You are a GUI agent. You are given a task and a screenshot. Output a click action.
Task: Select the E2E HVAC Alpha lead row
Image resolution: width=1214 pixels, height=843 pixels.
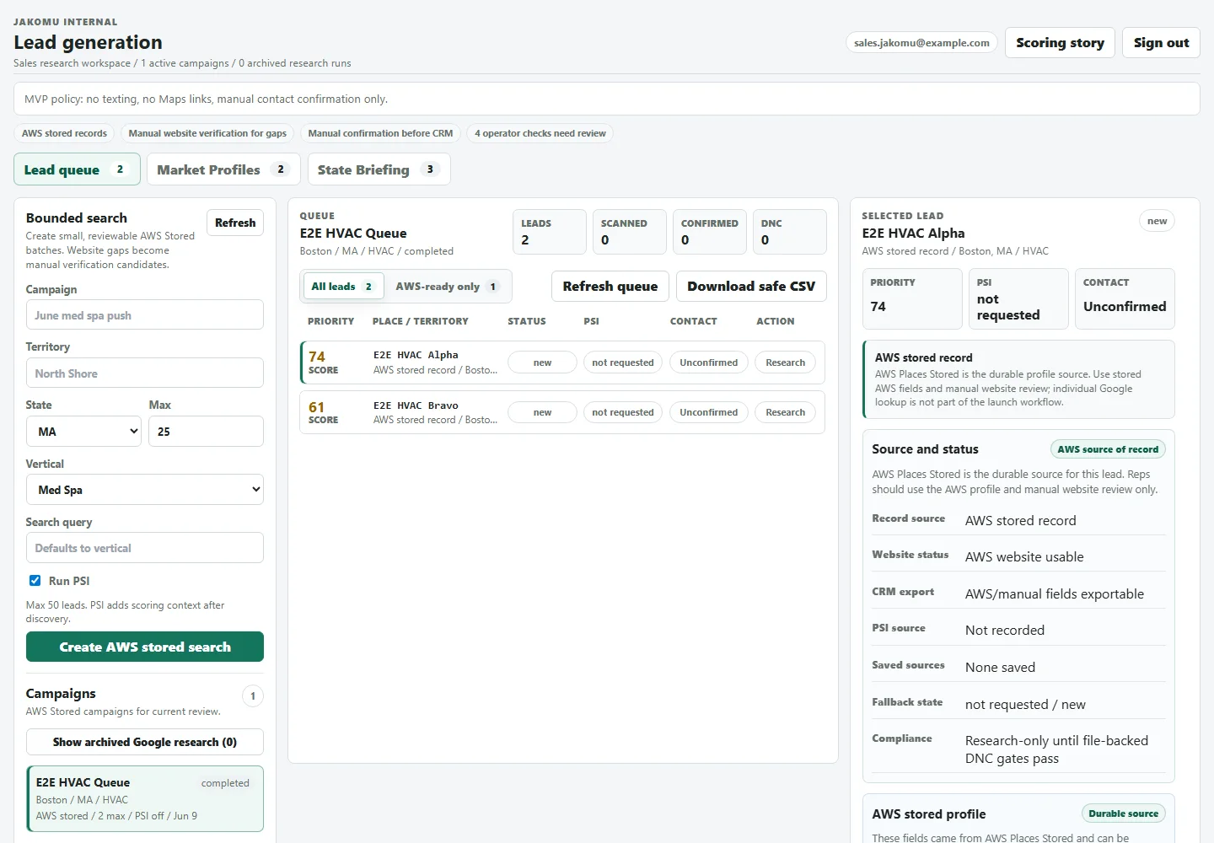[x=562, y=362]
